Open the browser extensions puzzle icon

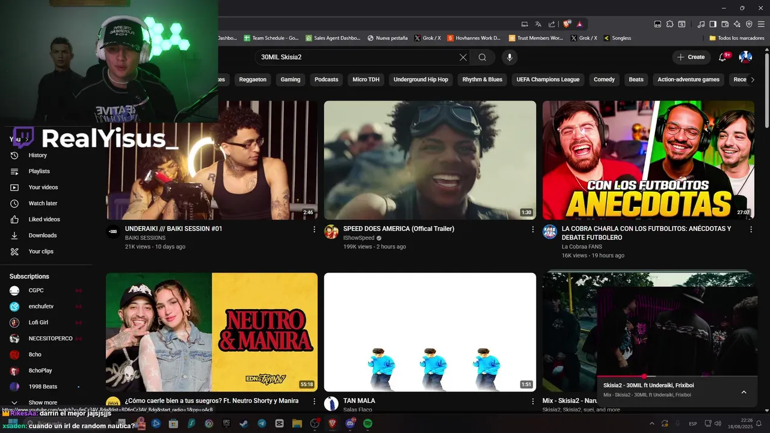pos(670,24)
